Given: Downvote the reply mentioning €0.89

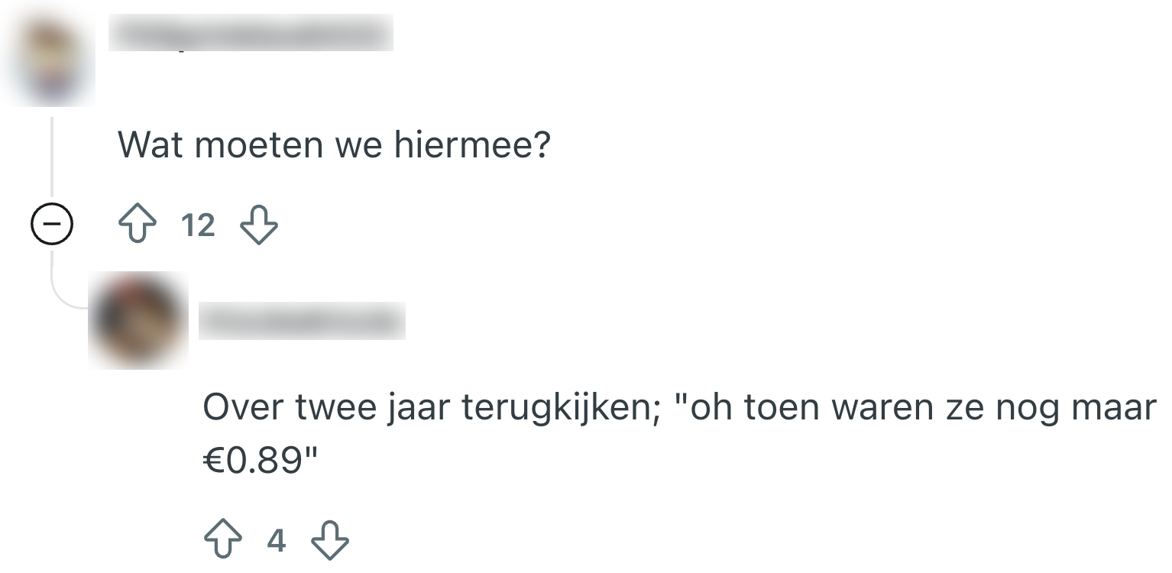Looking at the screenshot, I should (x=330, y=541).
